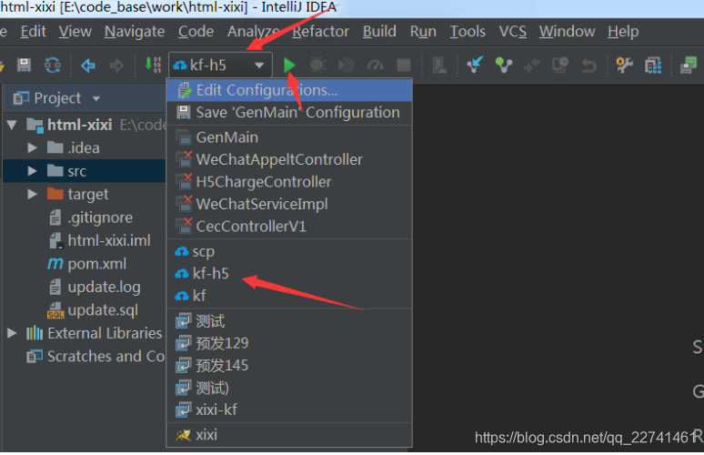Choose Edit Configurations... from the dropdown
Viewport: 704px width, 455px height.
289,90
